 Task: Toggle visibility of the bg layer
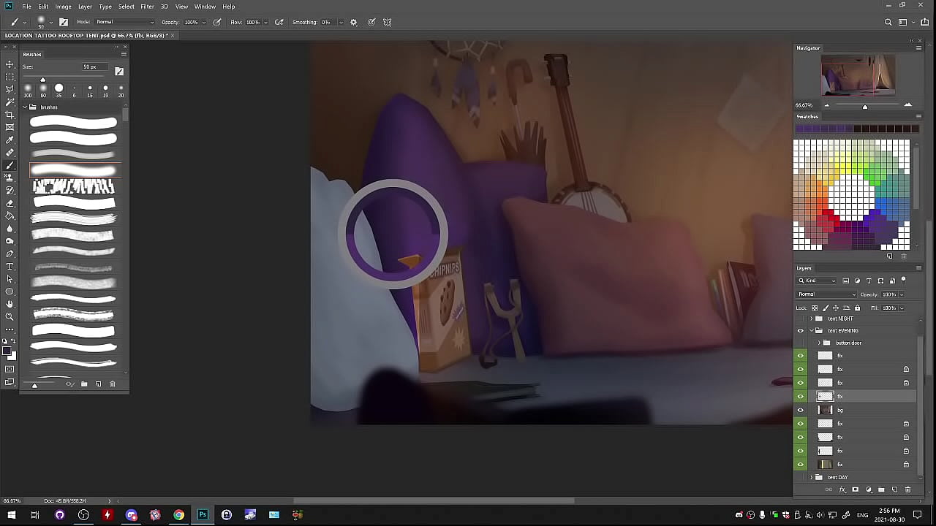pyautogui.click(x=800, y=410)
